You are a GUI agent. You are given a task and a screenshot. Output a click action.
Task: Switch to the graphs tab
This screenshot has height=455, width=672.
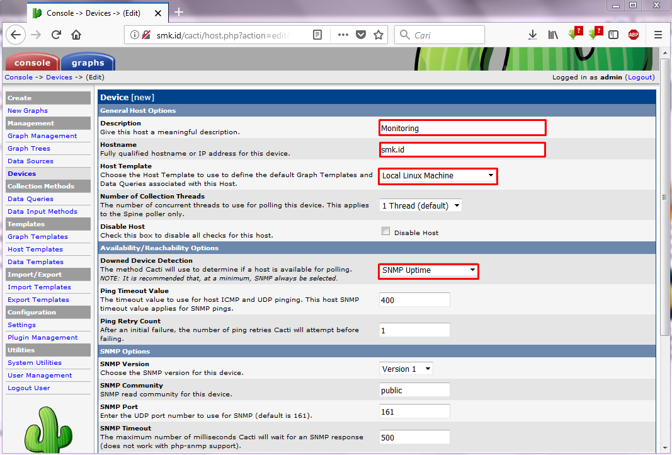pos(88,62)
